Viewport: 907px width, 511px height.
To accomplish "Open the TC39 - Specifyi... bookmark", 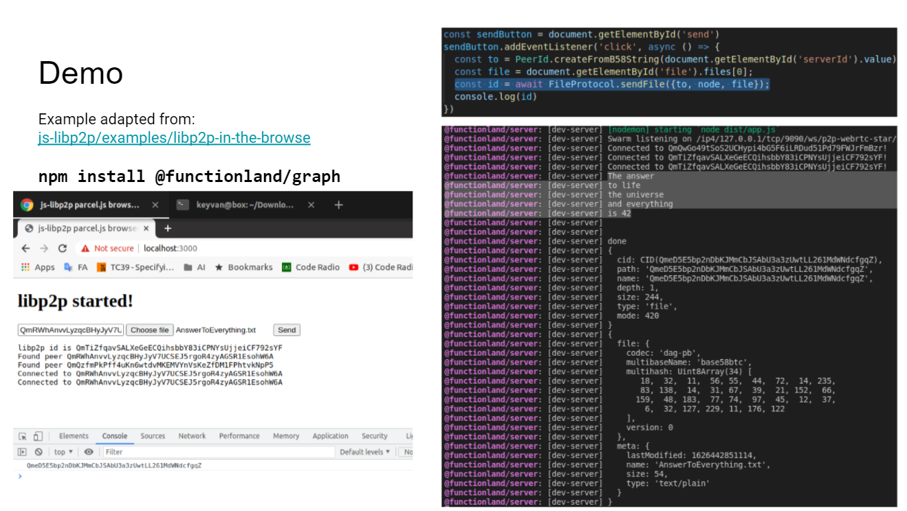I will pyautogui.click(x=135, y=267).
